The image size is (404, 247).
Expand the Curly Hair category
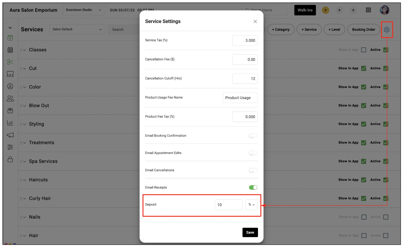[24, 198]
